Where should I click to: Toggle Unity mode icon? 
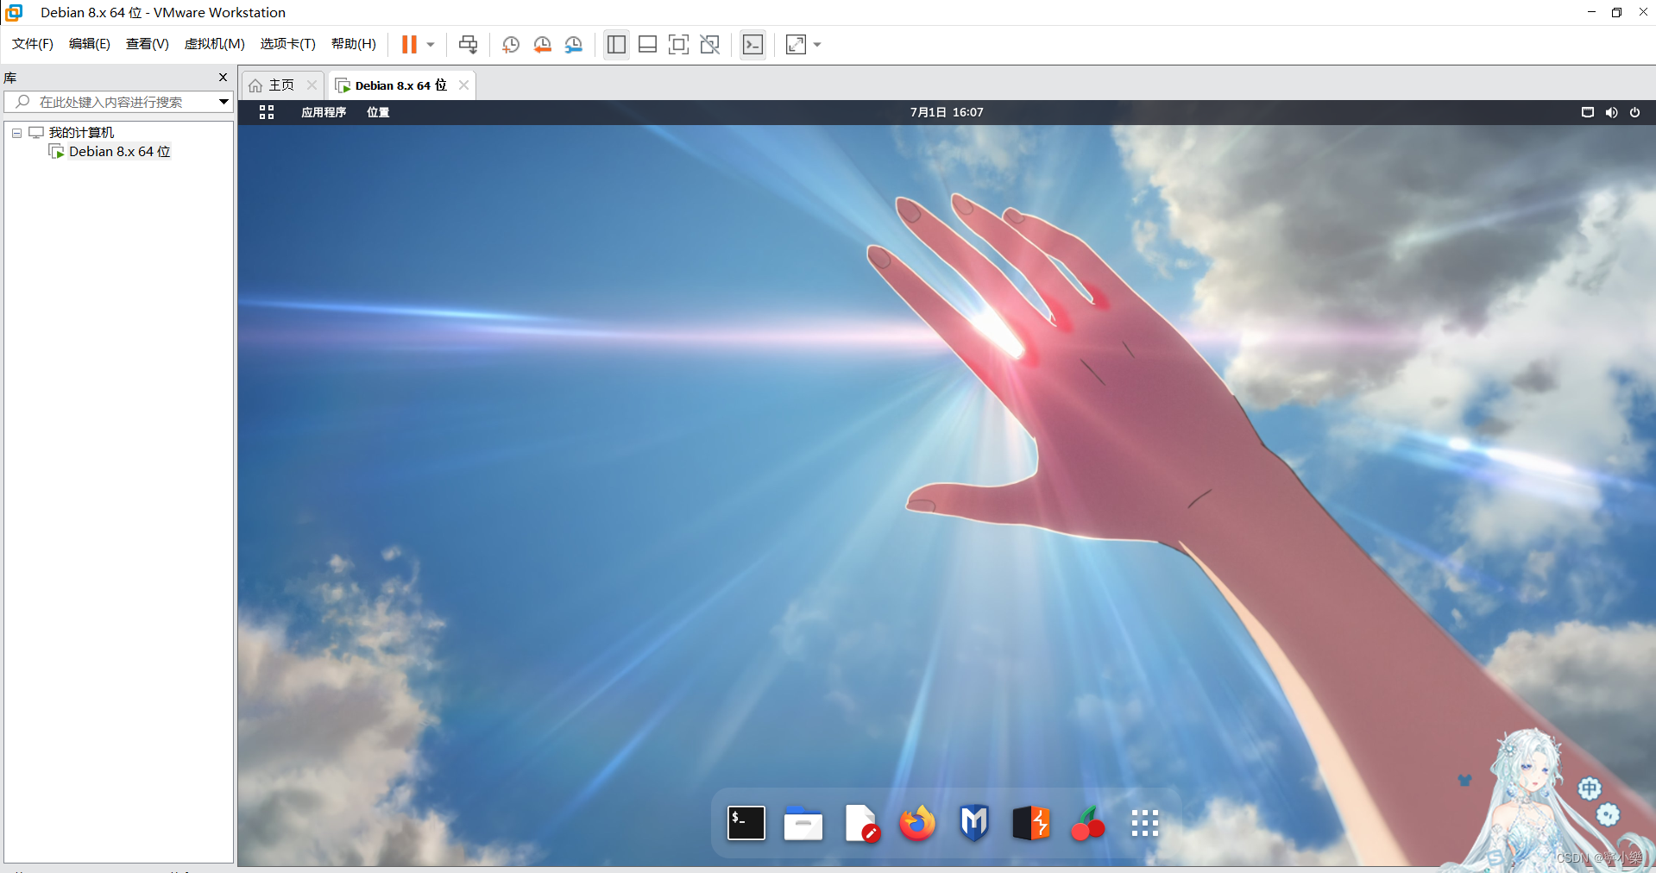click(709, 44)
